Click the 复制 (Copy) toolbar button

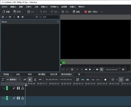pyautogui.click(x=65, y=12)
